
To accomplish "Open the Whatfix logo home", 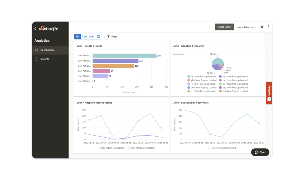I will pyautogui.click(x=48, y=28).
